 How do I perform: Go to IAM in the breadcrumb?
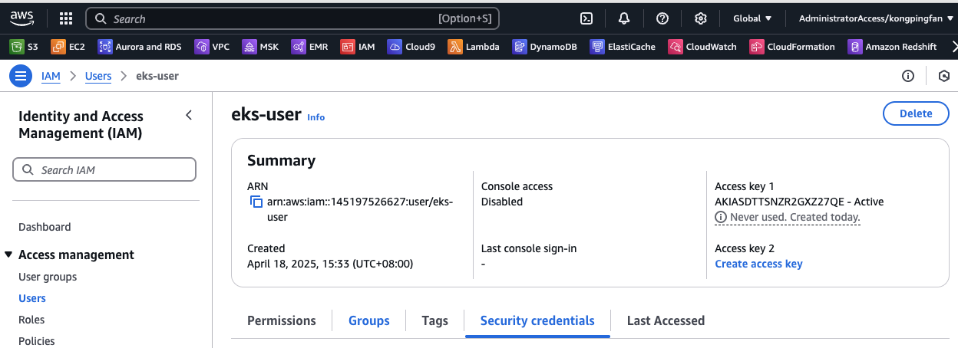(51, 76)
